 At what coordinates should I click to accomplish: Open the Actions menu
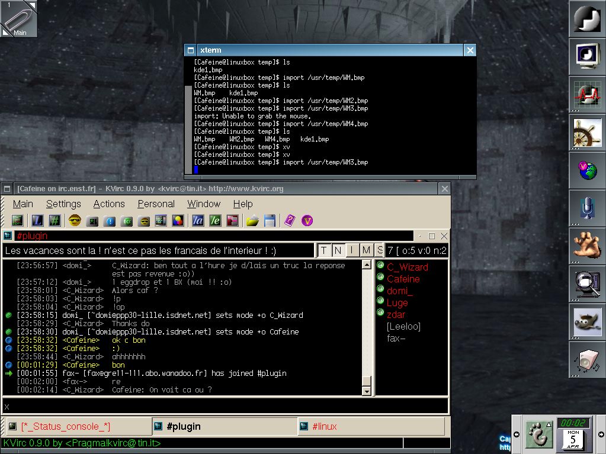[109, 204]
